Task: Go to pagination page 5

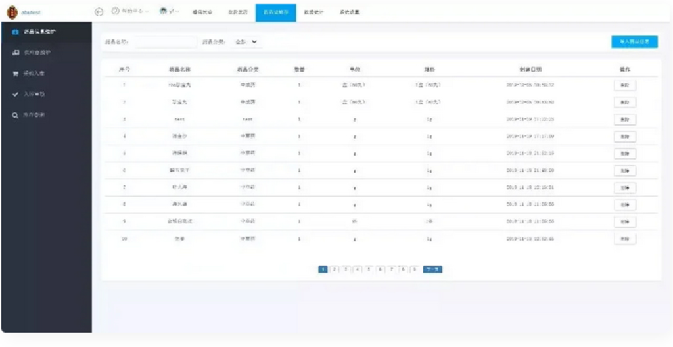Action: pyautogui.click(x=369, y=269)
